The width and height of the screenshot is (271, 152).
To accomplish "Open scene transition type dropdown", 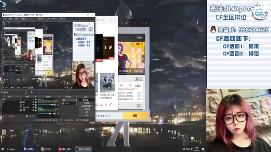I will pyautogui.click(x=68, y=100).
